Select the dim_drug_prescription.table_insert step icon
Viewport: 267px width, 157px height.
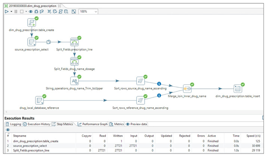237,89
